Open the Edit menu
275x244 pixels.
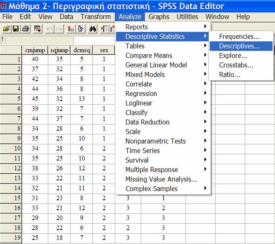click(x=25, y=17)
